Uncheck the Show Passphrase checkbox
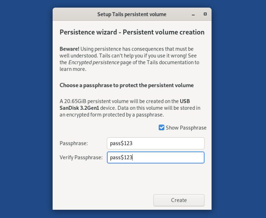The image size is (266, 218). [x=161, y=127]
